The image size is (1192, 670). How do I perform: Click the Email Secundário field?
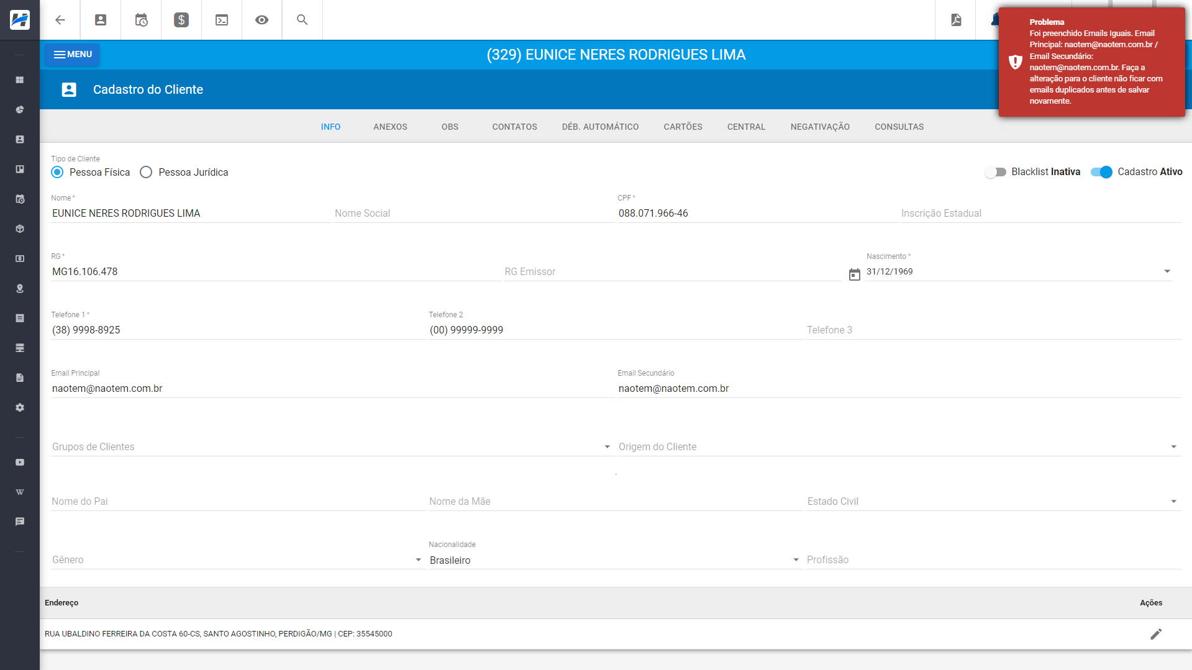pos(899,389)
